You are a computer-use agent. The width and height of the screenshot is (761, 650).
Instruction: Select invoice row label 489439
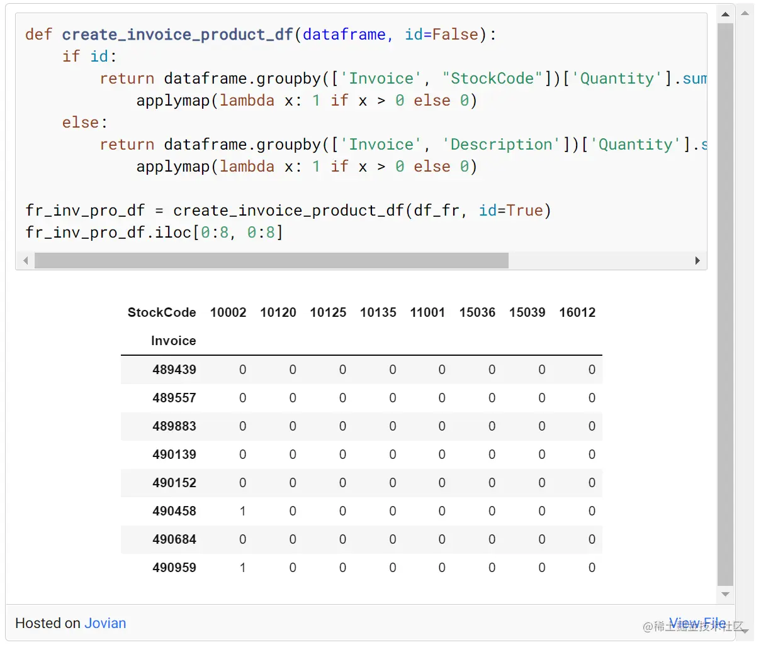174,370
